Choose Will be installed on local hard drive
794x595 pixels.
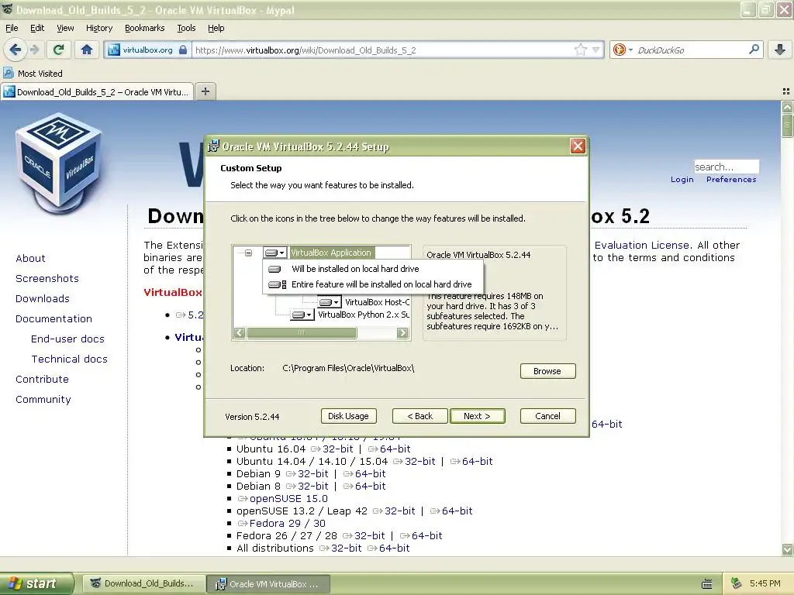[373, 269]
